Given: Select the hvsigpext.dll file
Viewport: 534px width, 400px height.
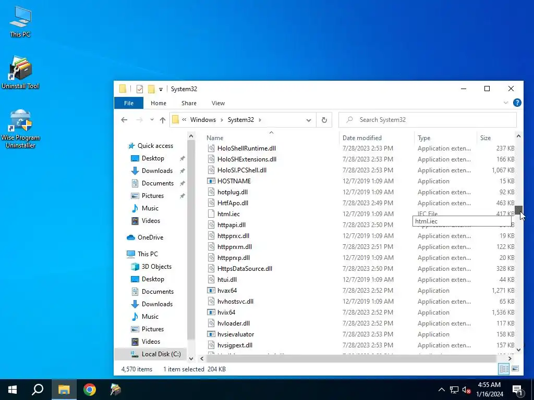Looking at the screenshot, I should pos(235,345).
